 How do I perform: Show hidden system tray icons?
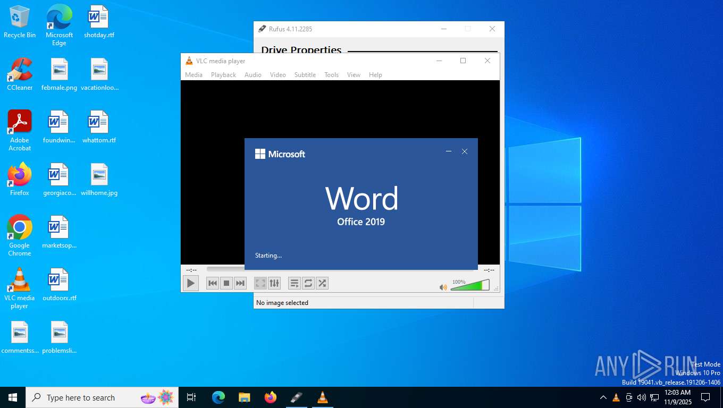coord(603,397)
